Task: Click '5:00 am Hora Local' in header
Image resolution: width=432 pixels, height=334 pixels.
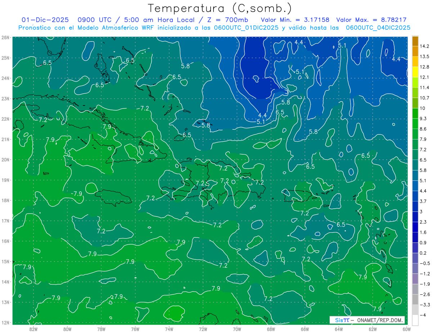Action: 159,19
